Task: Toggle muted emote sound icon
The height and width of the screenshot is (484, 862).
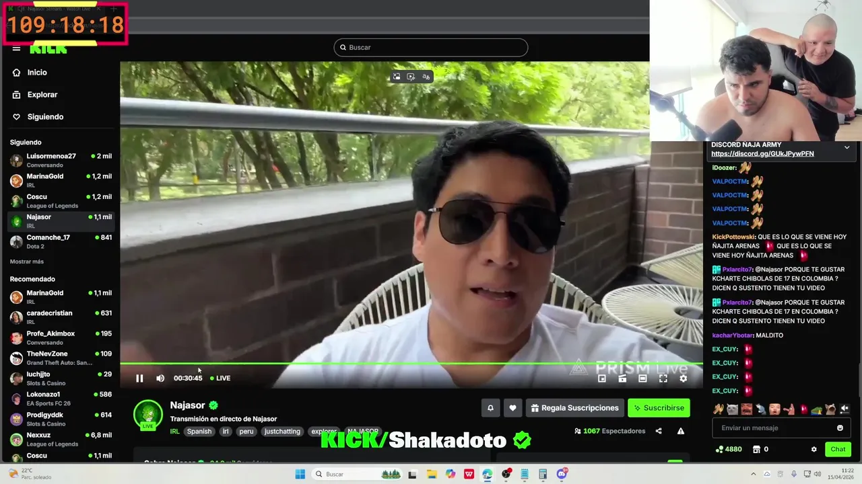Action: (x=844, y=409)
